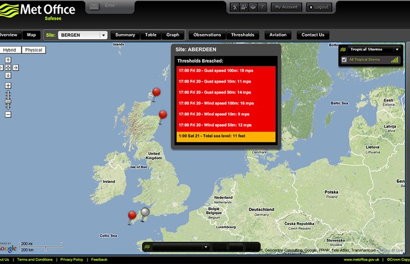Pan the map right with arrow button
410x264 pixels.
tap(16, 68)
